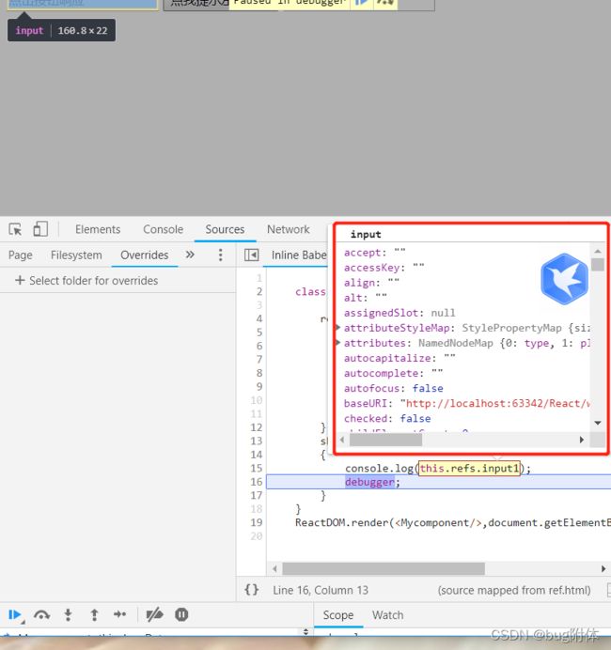611x650 pixels.
Task: Step out of current function
Action: point(94,614)
